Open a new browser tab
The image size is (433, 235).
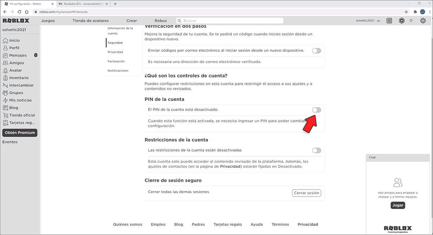115,4
